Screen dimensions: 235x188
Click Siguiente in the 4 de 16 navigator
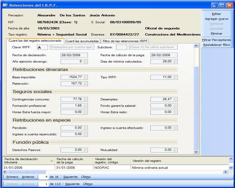(71, 177)
